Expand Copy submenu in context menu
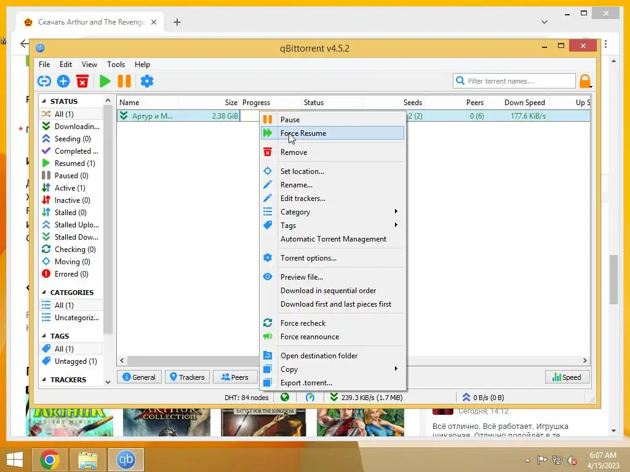Viewport: 630px width, 472px height. tap(333, 369)
